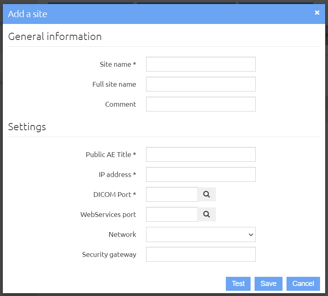Image resolution: width=328 pixels, height=296 pixels.
Task: Click the General information heading
Action: click(55, 36)
